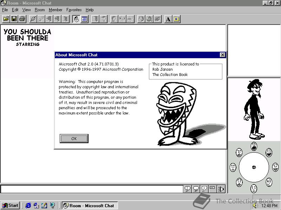Open the File menu
The width and height of the screenshot is (281, 210).
[5, 10]
